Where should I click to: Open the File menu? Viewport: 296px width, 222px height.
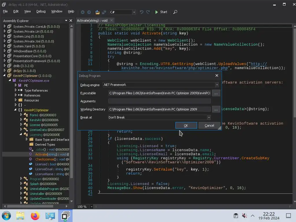tap(5, 11)
